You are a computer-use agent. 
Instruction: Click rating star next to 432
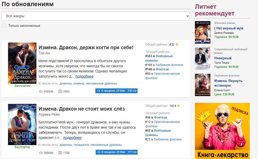pyautogui.click(x=177, y=44)
